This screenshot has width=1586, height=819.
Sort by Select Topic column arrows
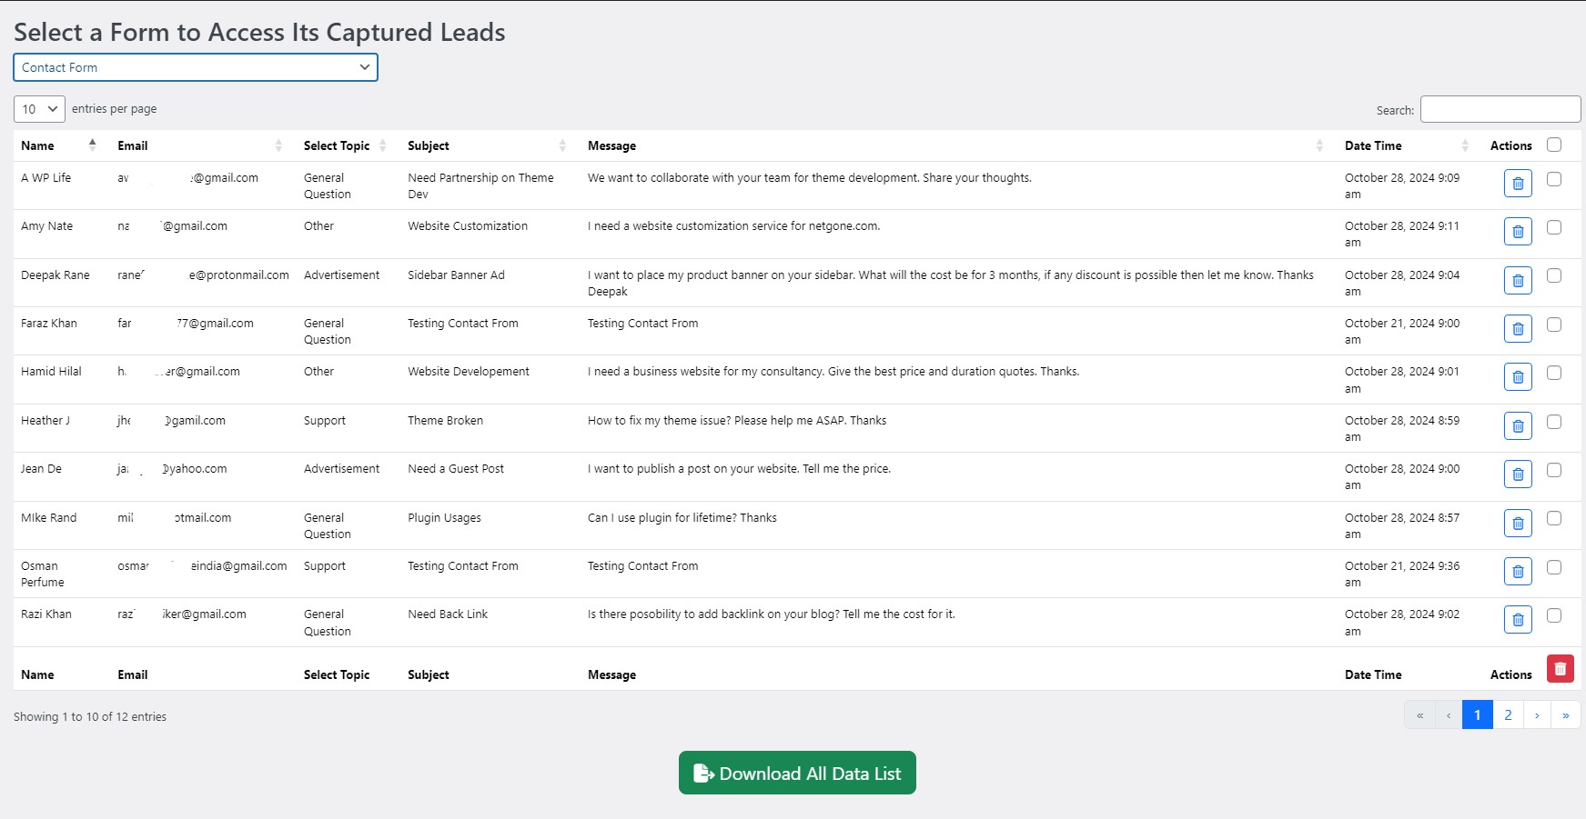point(382,145)
